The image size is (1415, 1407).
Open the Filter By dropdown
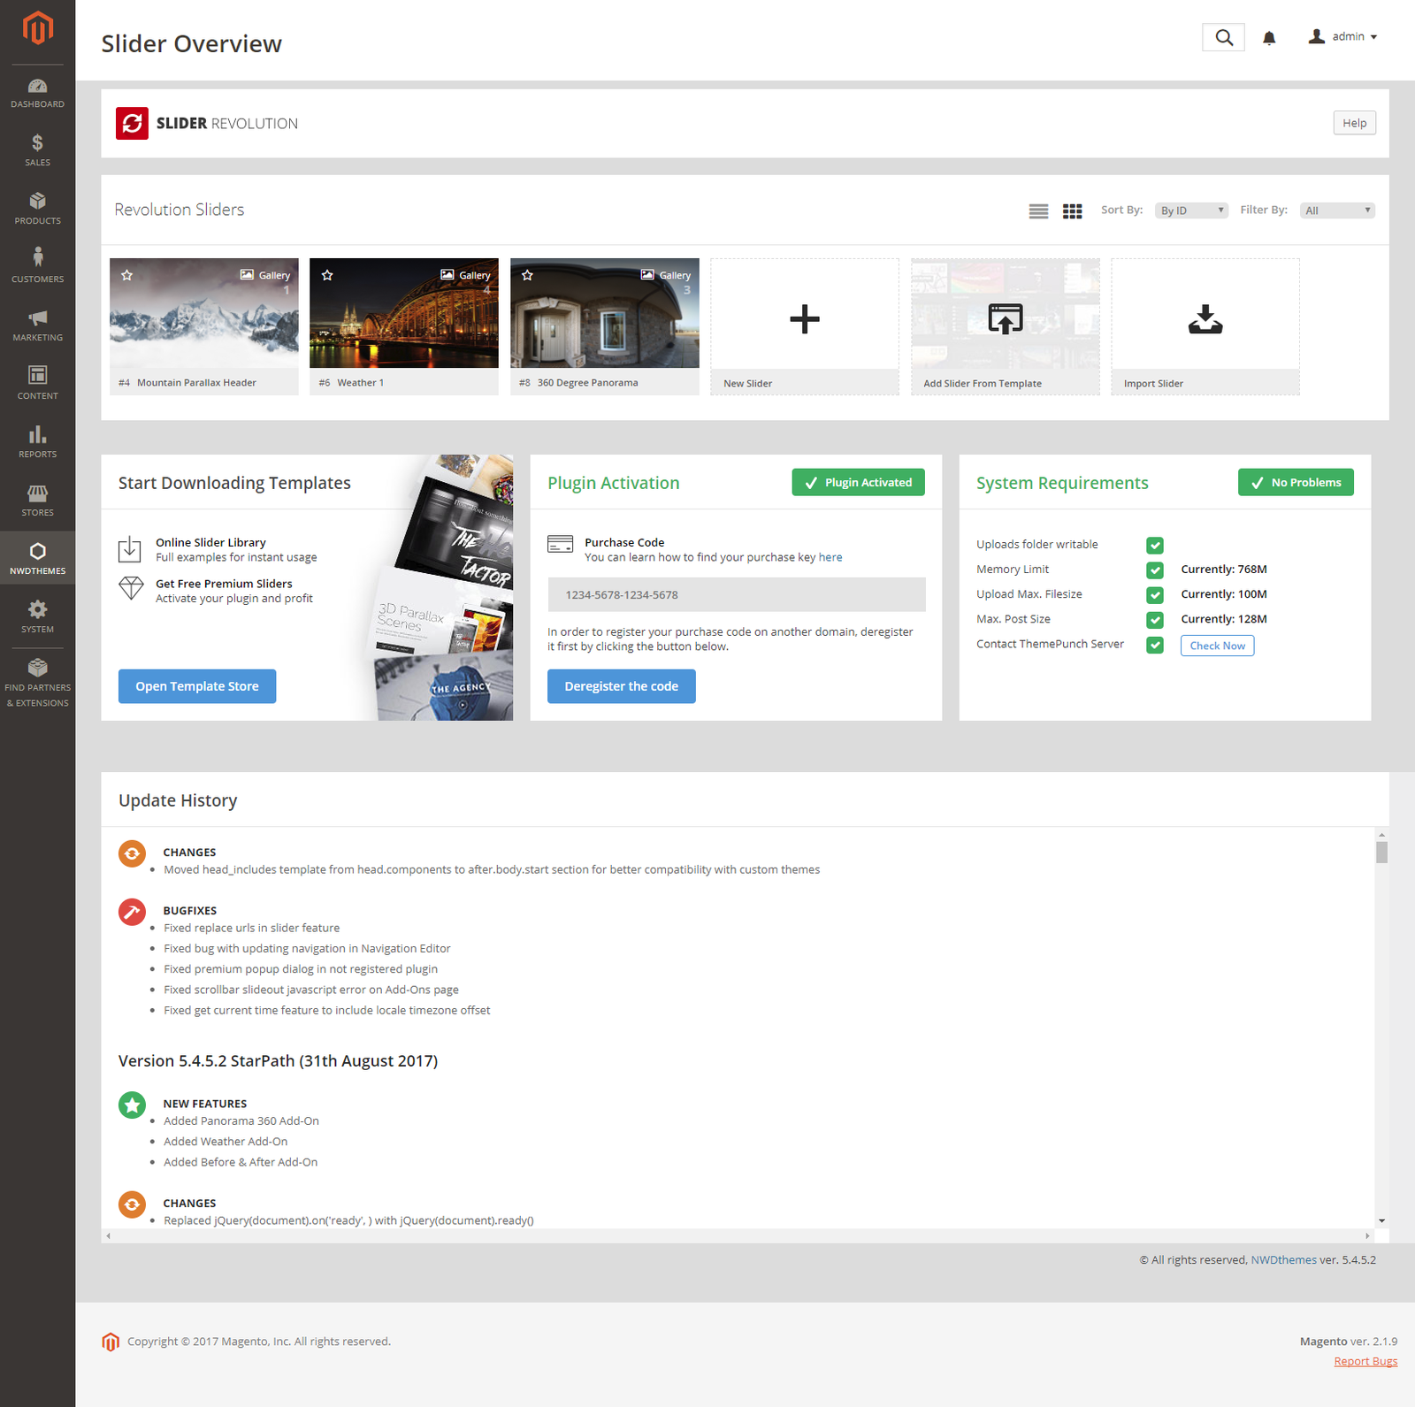(1336, 210)
